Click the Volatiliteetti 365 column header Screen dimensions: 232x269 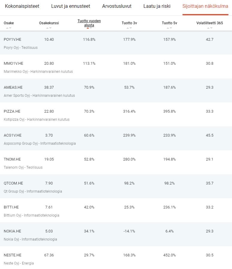(210, 23)
